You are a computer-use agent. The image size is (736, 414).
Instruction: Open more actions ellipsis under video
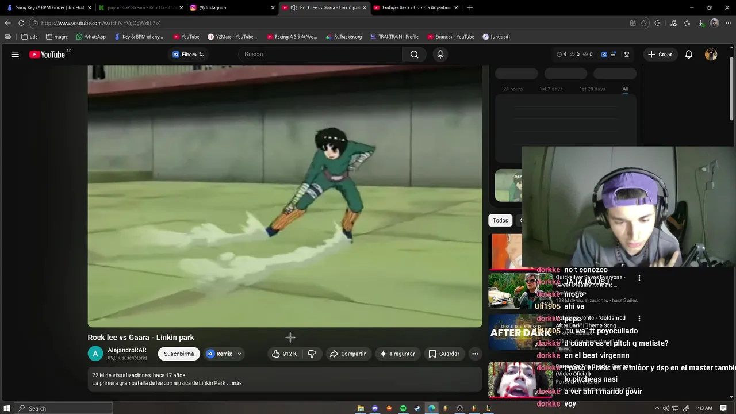pos(475,354)
